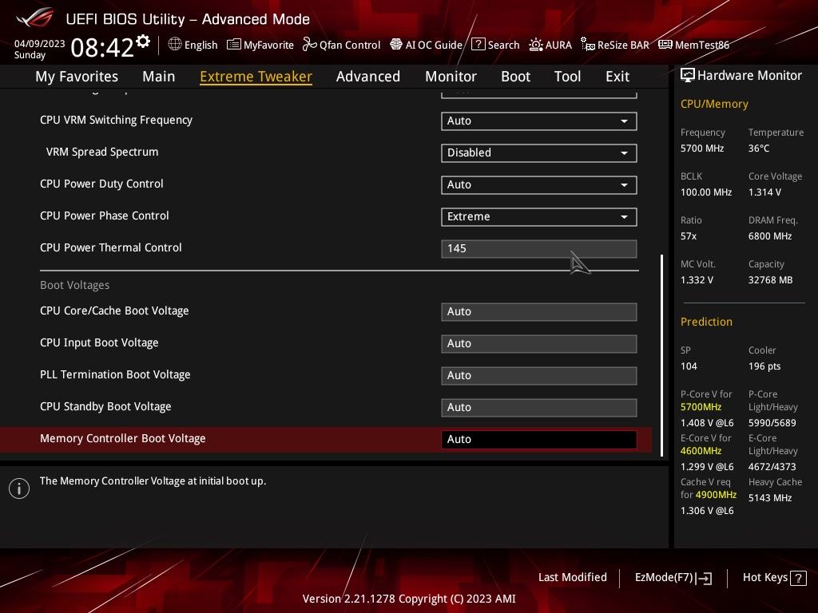
Task: Click CPU Core/Cache Boot Voltage field
Action: 538,312
